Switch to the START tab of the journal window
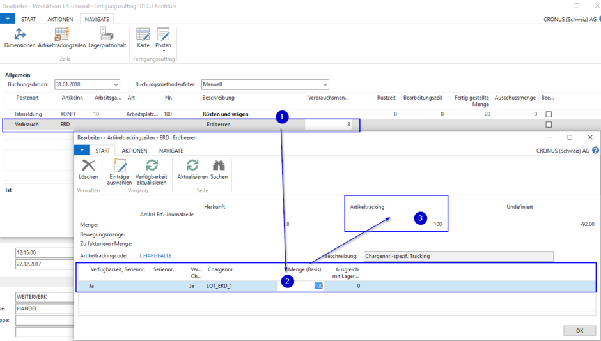Viewport: 601px width, 341px height. (28, 19)
